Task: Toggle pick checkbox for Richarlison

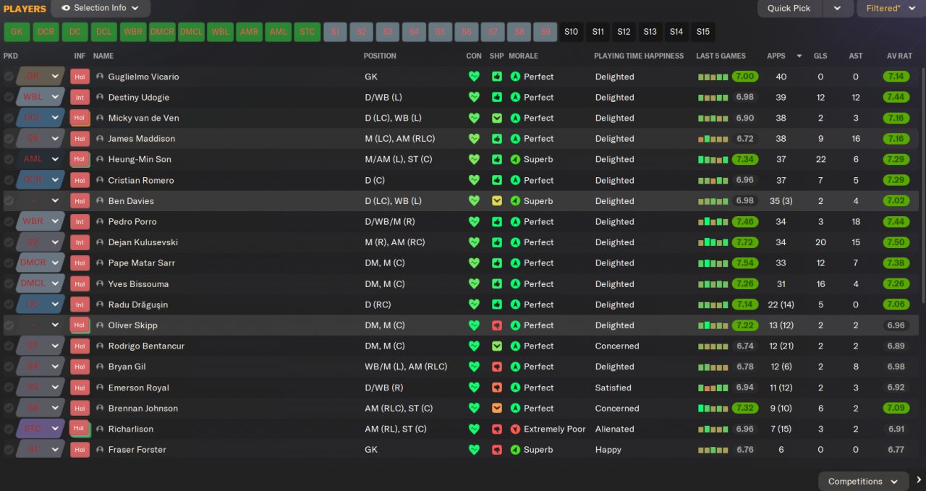Action: [9, 429]
